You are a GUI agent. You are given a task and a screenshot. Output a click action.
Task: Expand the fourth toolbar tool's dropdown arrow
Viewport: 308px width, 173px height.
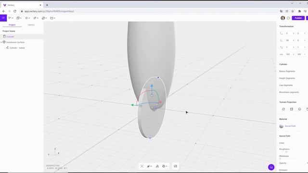point(38,18)
